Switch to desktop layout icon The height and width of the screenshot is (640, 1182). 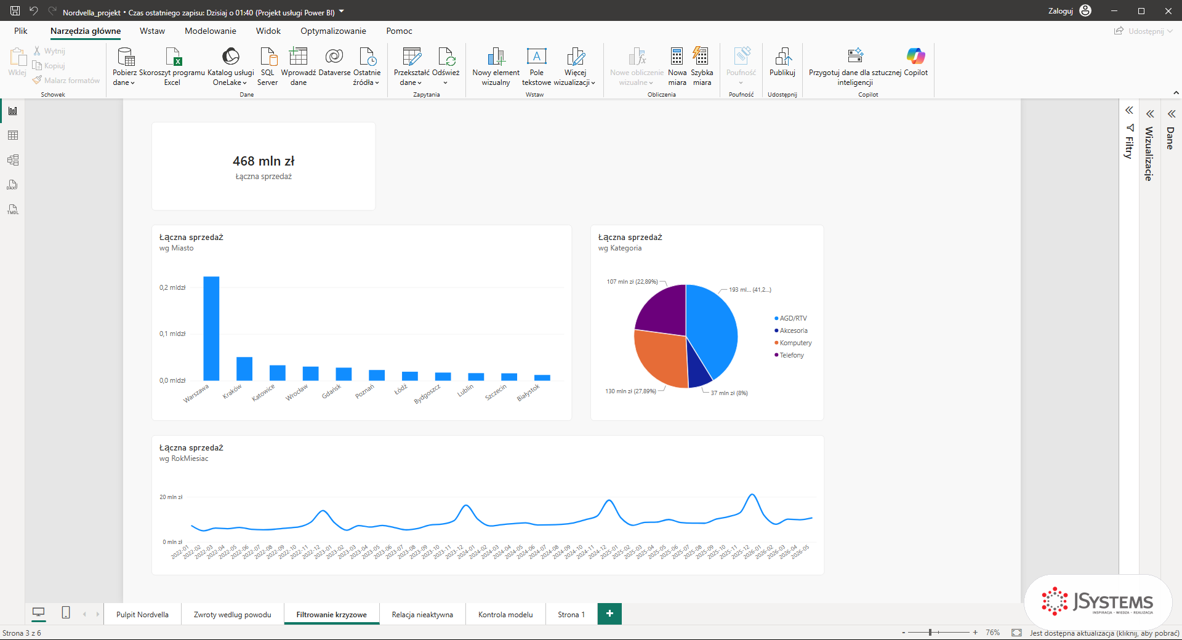point(38,612)
